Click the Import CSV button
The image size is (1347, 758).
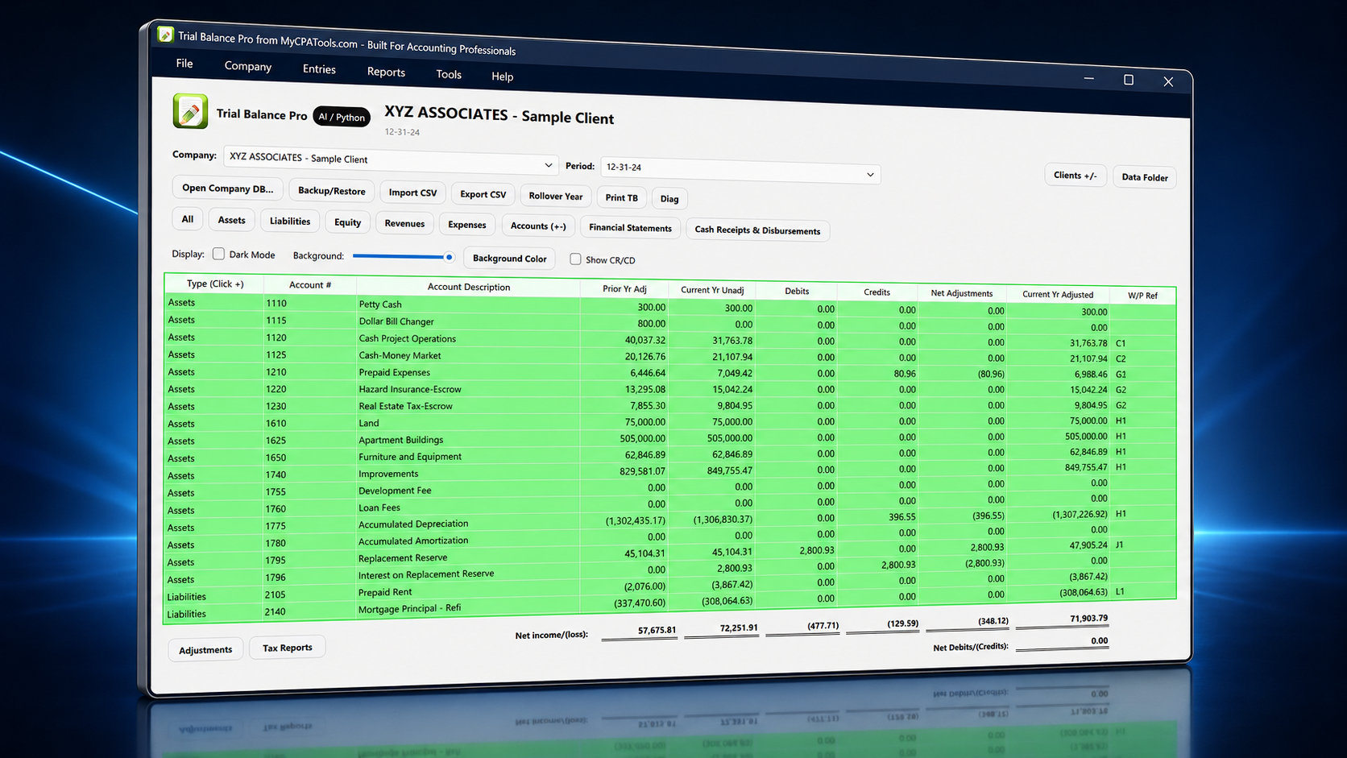pyautogui.click(x=412, y=193)
